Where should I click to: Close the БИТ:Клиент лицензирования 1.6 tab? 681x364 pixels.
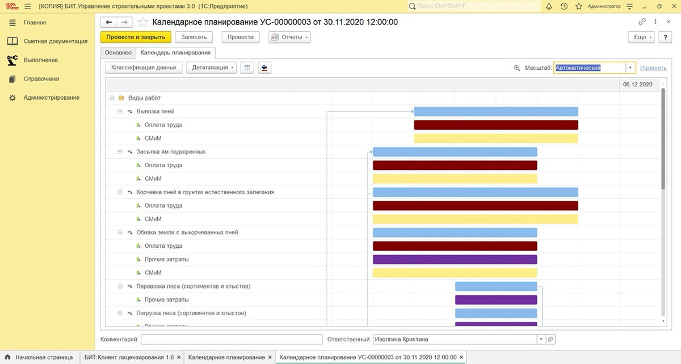(179, 357)
